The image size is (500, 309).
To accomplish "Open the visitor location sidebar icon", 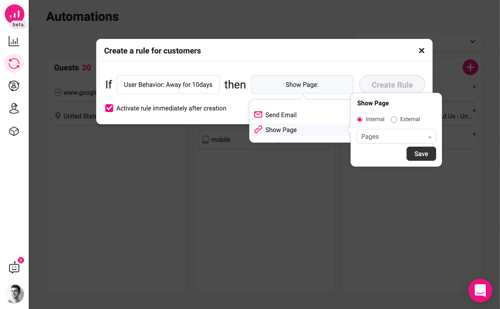I will [x=14, y=109].
